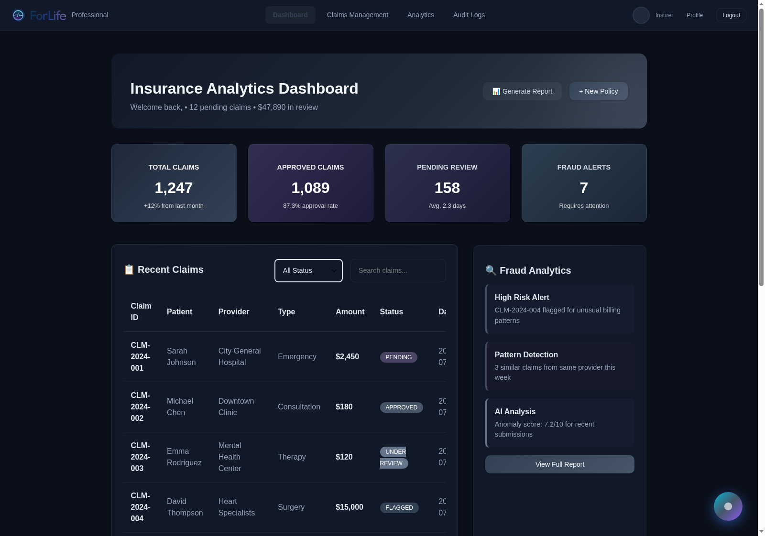
Task: Click provider Mental Health Center
Action: 230,457
